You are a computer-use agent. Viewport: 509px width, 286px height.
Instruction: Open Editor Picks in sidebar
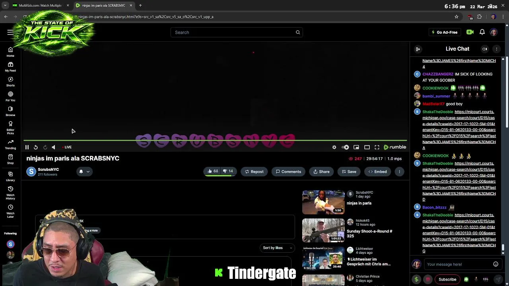tap(10, 127)
